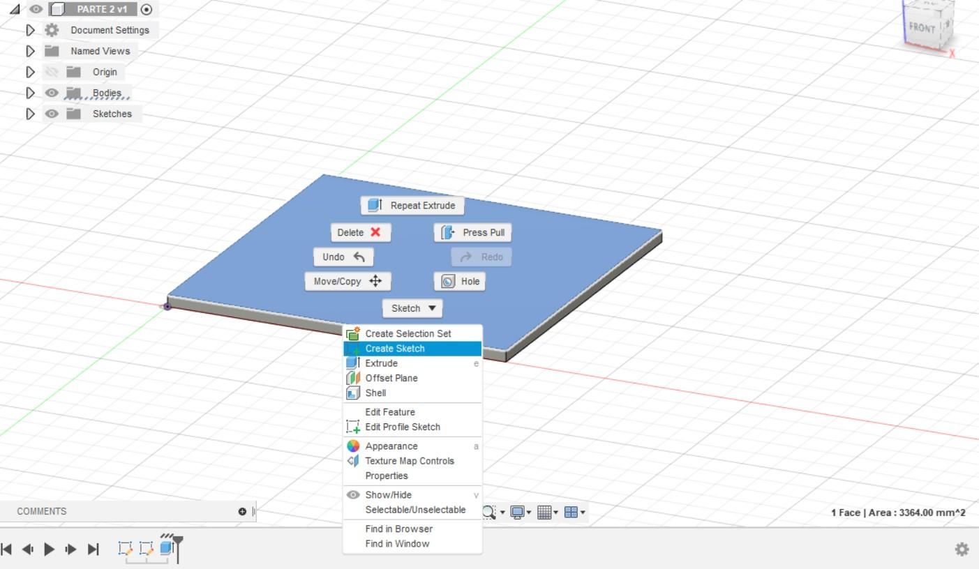Expand the Sketches folder
The height and width of the screenshot is (569, 979).
30,114
